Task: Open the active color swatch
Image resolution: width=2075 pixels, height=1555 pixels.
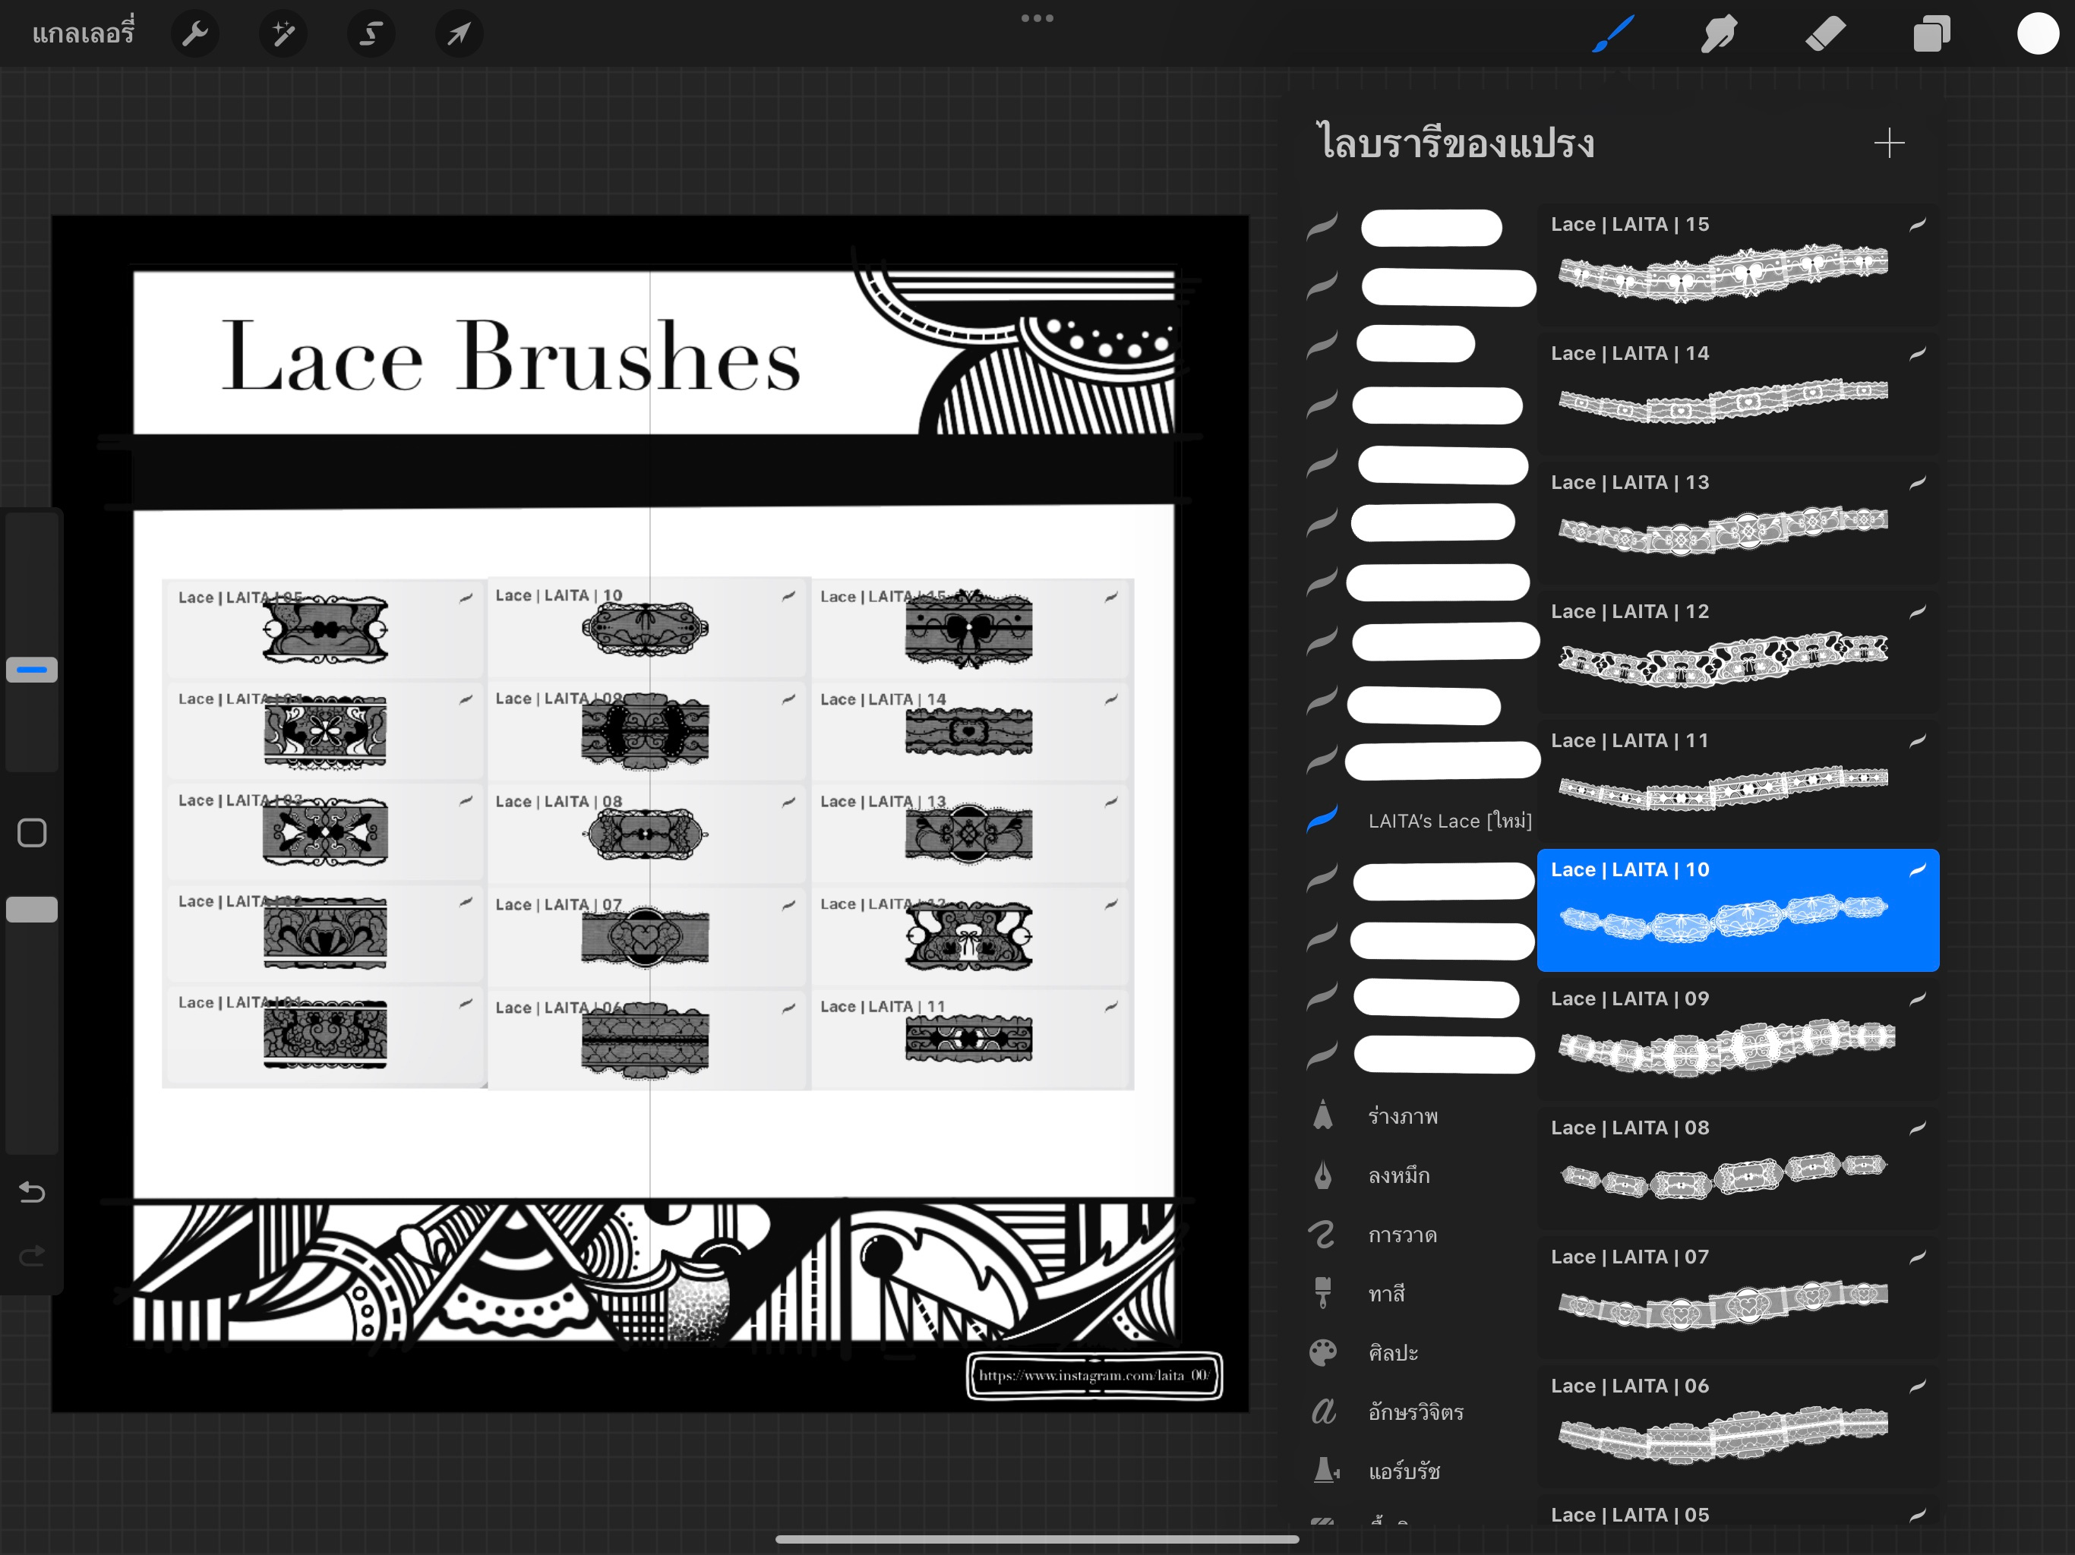Action: tap(2036, 33)
